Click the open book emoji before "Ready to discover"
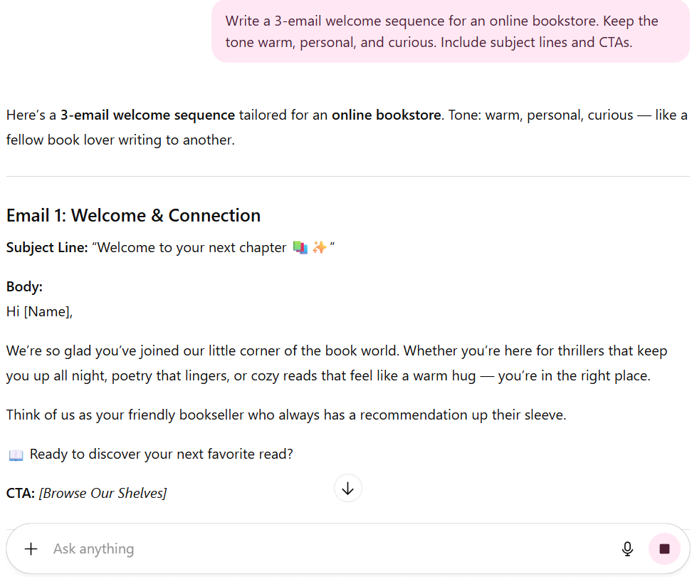The height and width of the screenshot is (577, 692). coord(16,454)
